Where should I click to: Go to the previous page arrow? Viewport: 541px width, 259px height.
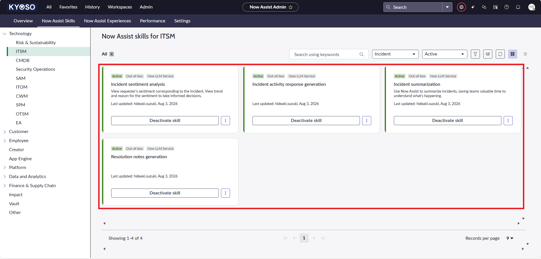295,238
